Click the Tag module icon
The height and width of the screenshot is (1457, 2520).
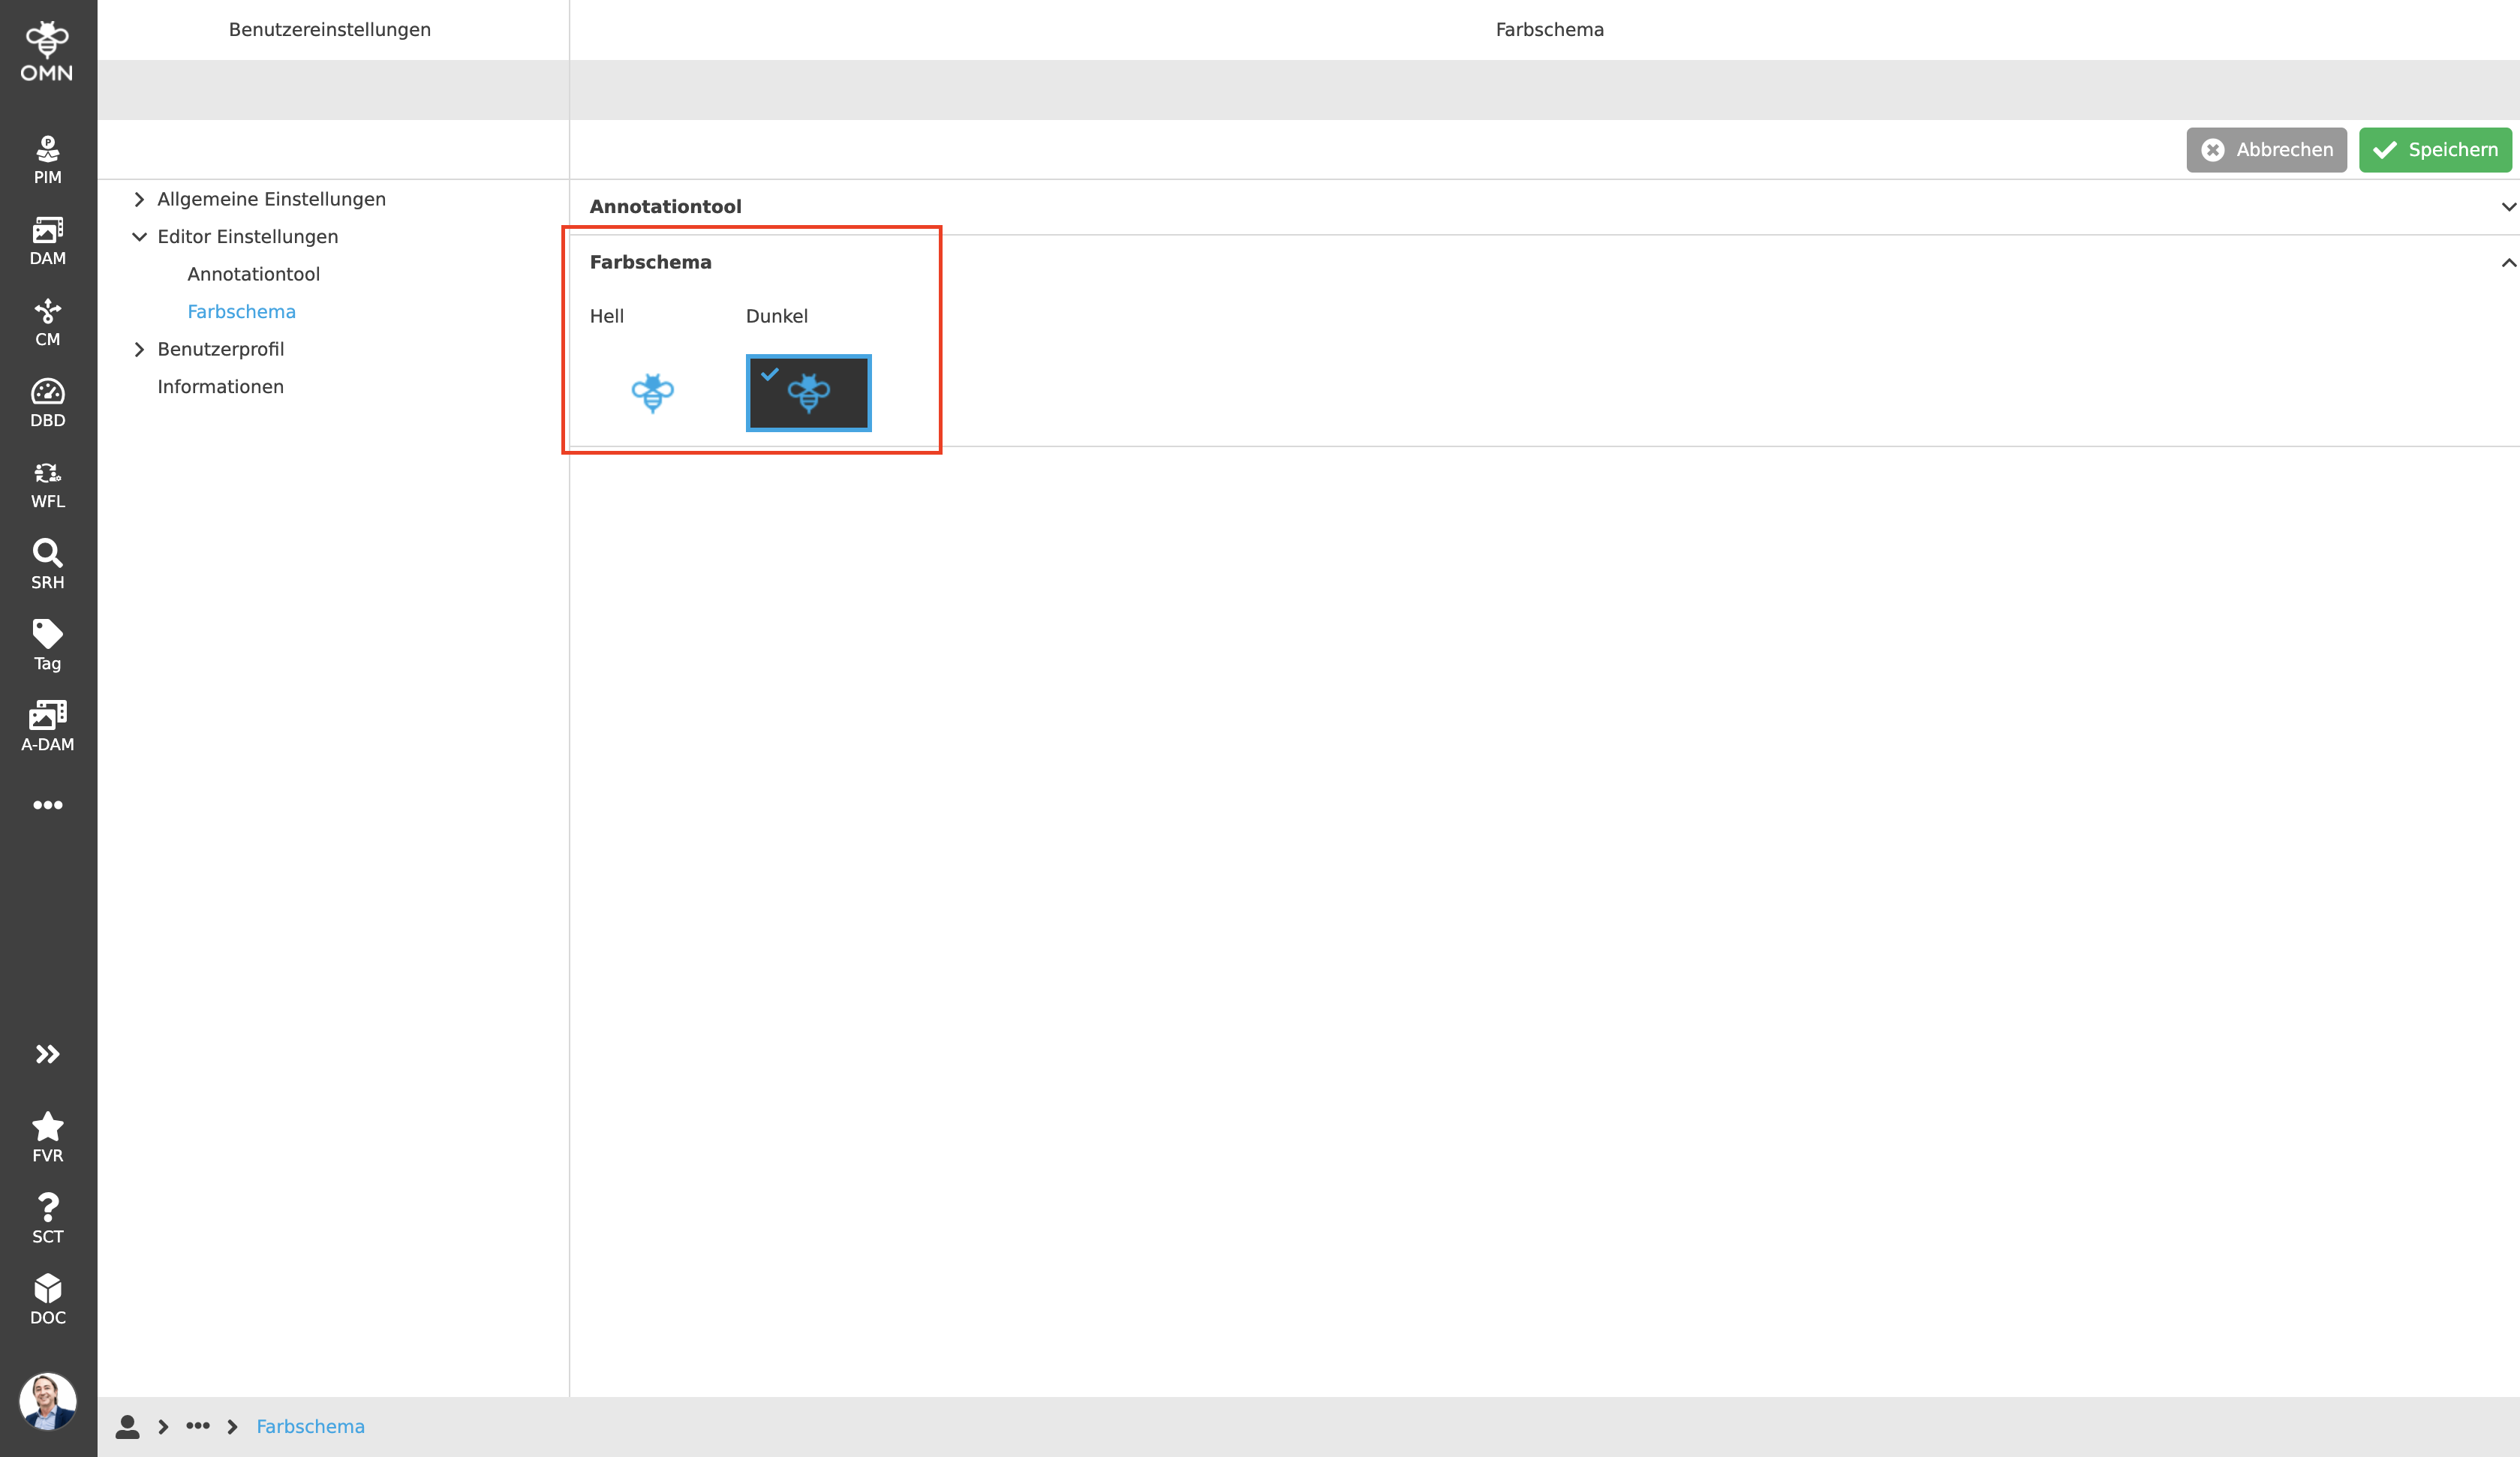pyautogui.click(x=47, y=646)
